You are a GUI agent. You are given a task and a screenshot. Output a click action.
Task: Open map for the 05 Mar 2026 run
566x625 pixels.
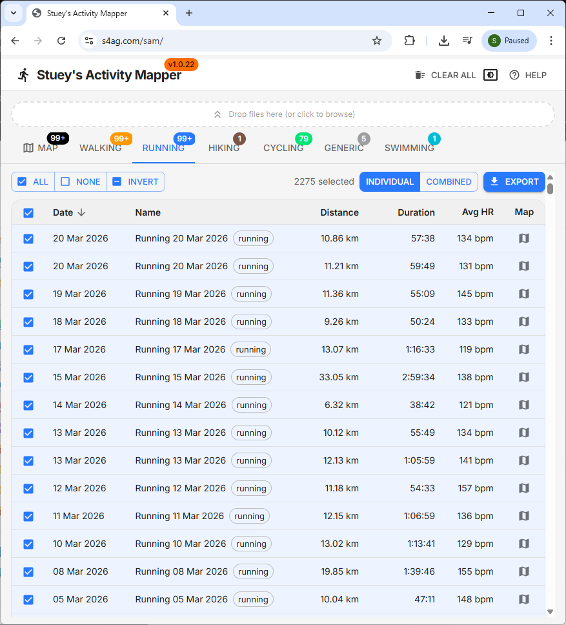pyautogui.click(x=523, y=599)
